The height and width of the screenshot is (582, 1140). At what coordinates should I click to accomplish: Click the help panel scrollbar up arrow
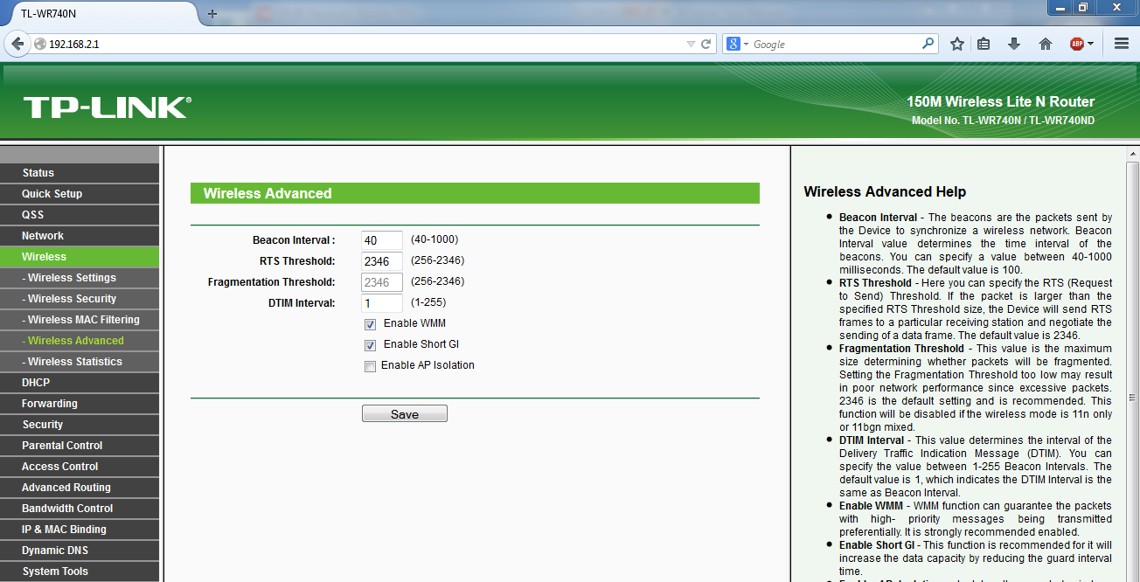1132,154
